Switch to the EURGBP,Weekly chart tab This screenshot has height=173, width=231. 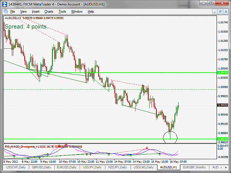[194, 167]
